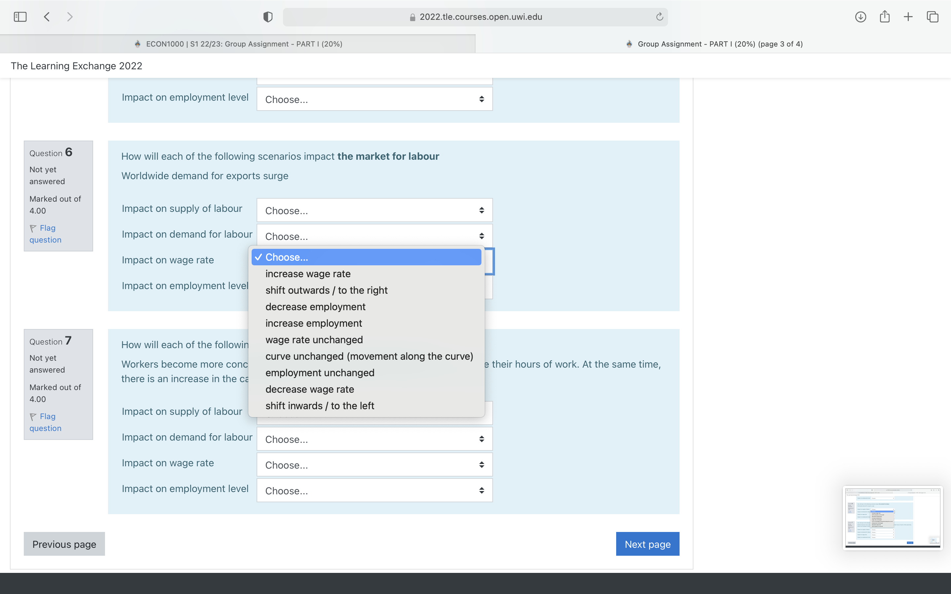Click the privacy shield icon
951x594 pixels.
click(267, 17)
